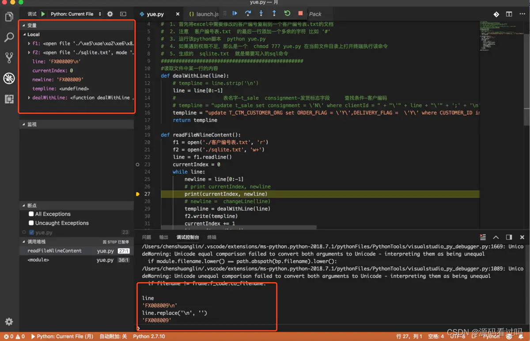The width and height of the screenshot is (530, 341).
Task: Click Python 2.7.10 interpreter in status bar
Action: click(x=149, y=337)
